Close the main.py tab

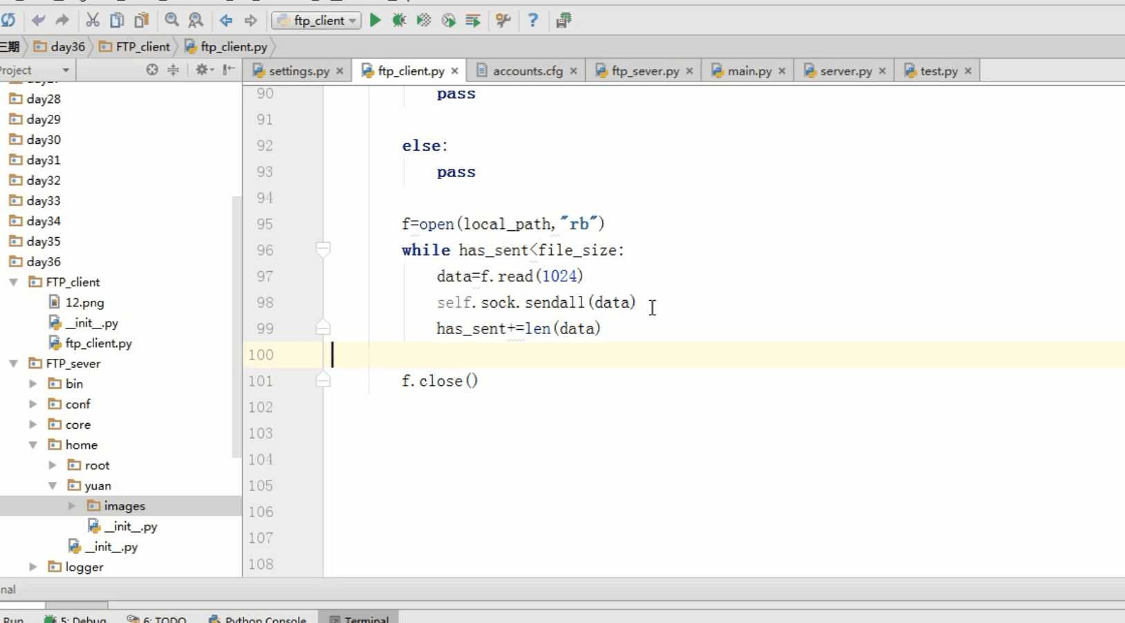(x=782, y=71)
